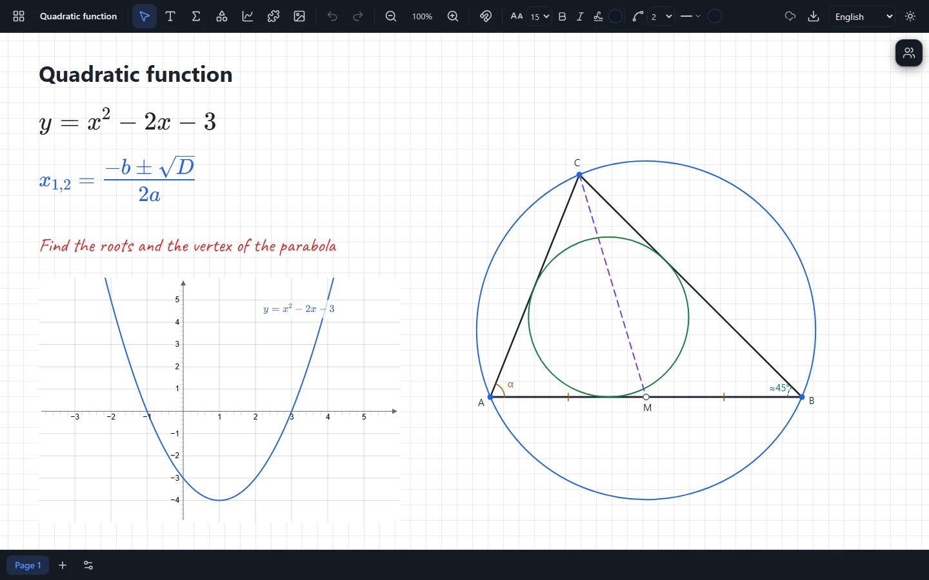The image size is (929, 580).
Task: Open page settings sliders icon
Action: (x=88, y=565)
